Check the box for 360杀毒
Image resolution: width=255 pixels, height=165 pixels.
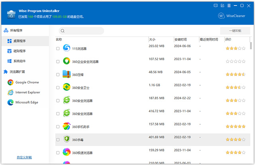point(58,139)
